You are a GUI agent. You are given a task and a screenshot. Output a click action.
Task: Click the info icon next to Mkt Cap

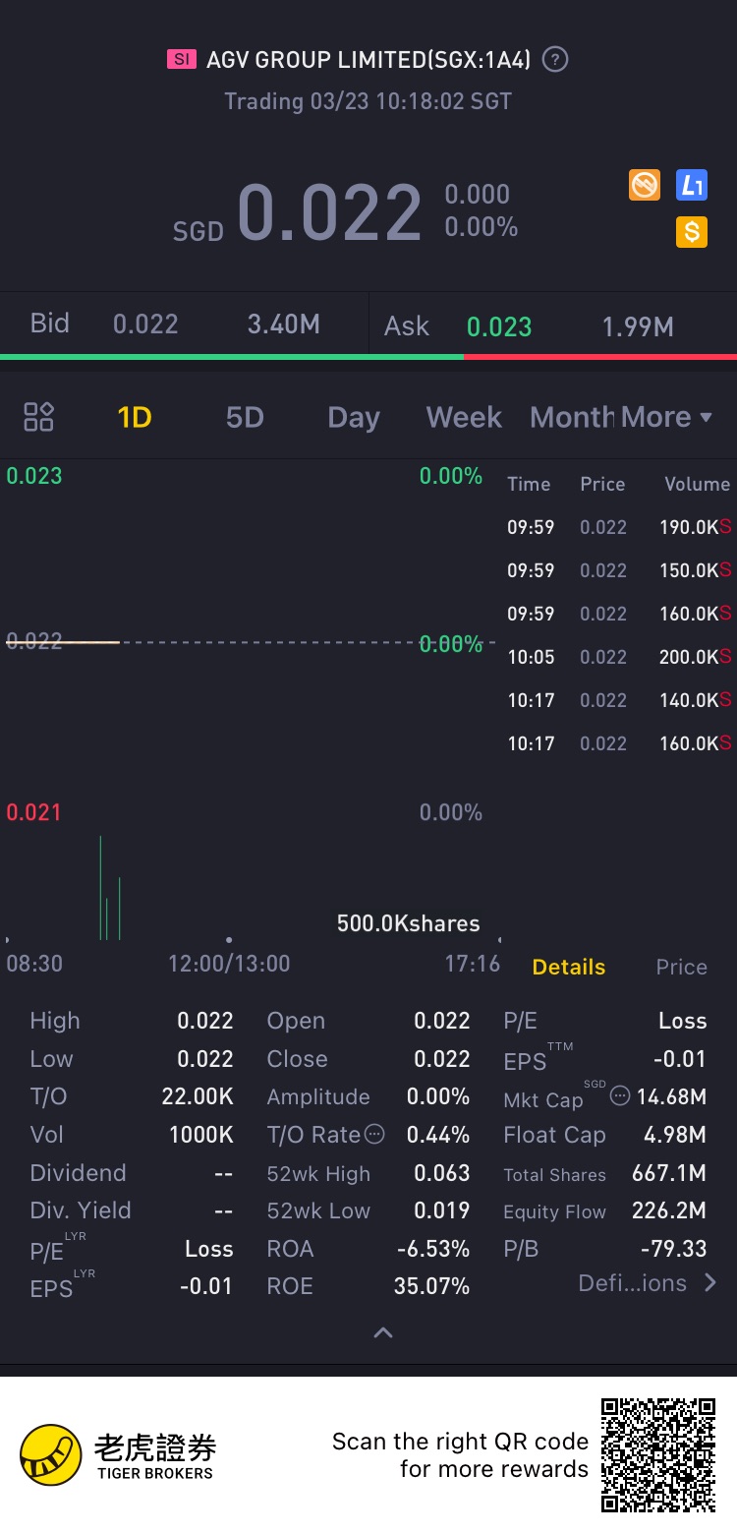click(x=620, y=1095)
